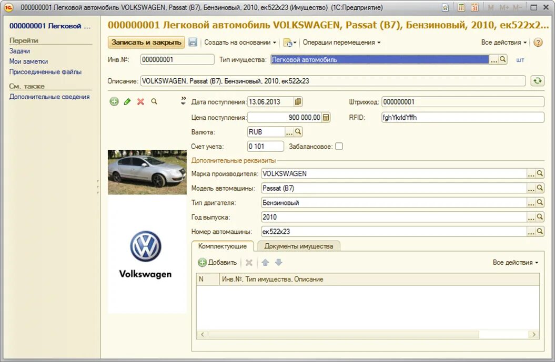Open the magnifier for Год выпуска

[539, 217]
